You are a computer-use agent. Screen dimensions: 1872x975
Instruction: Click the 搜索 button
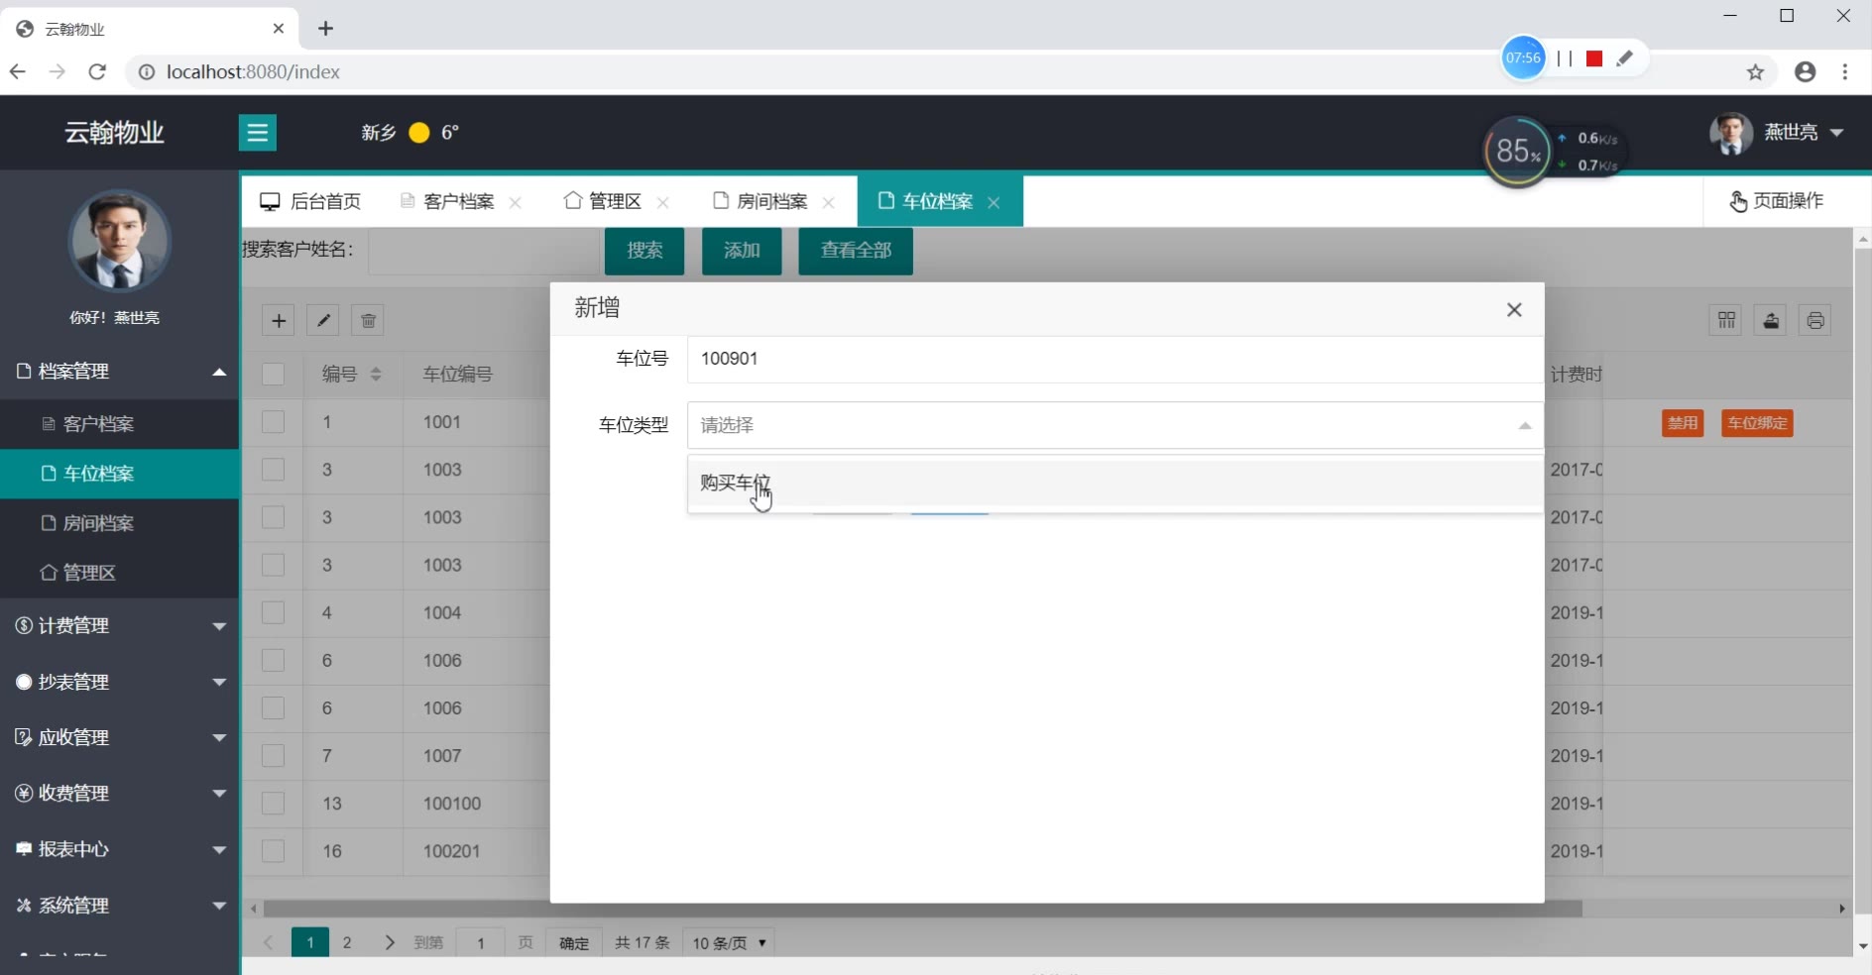pyautogui.click(x=644, y=251)
